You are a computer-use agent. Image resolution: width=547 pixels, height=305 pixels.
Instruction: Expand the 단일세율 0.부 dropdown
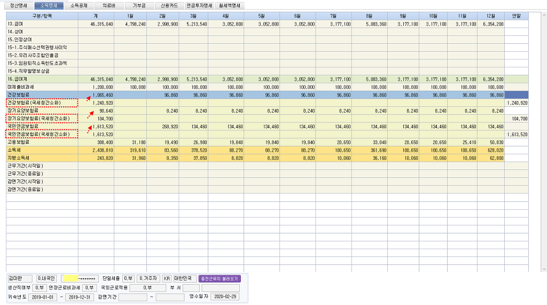128,278
